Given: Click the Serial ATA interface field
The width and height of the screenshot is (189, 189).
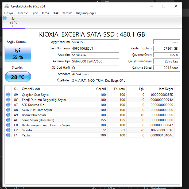Looking at the screenshot, I should tap(95, 55).
